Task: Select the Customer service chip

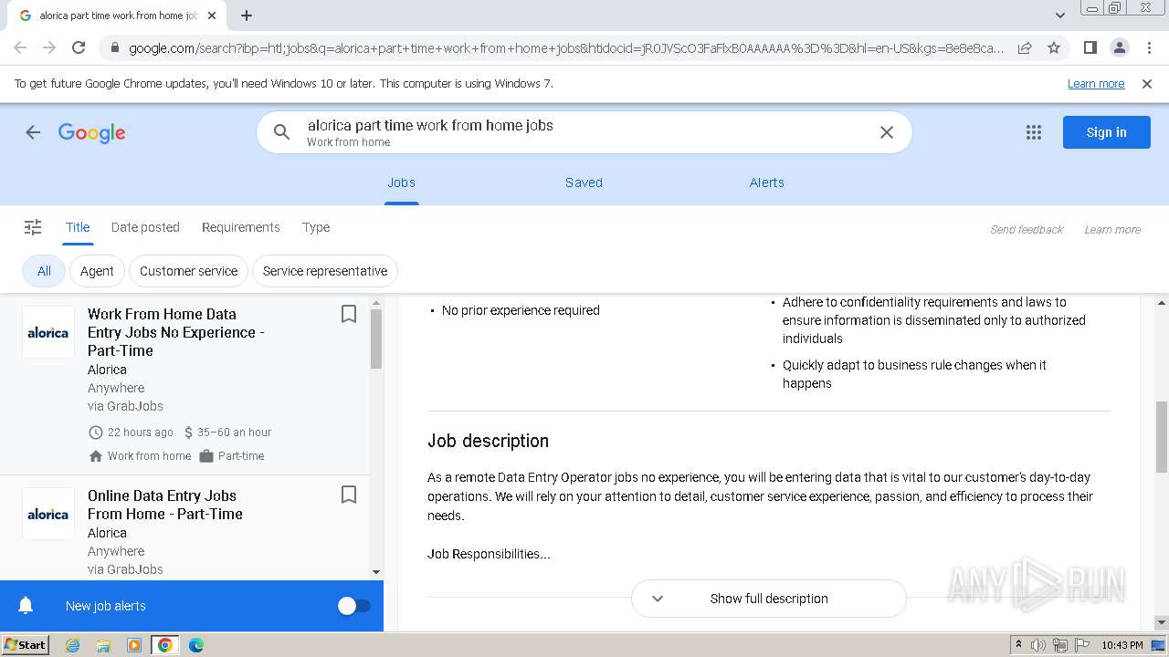Action: pos(188,271)
